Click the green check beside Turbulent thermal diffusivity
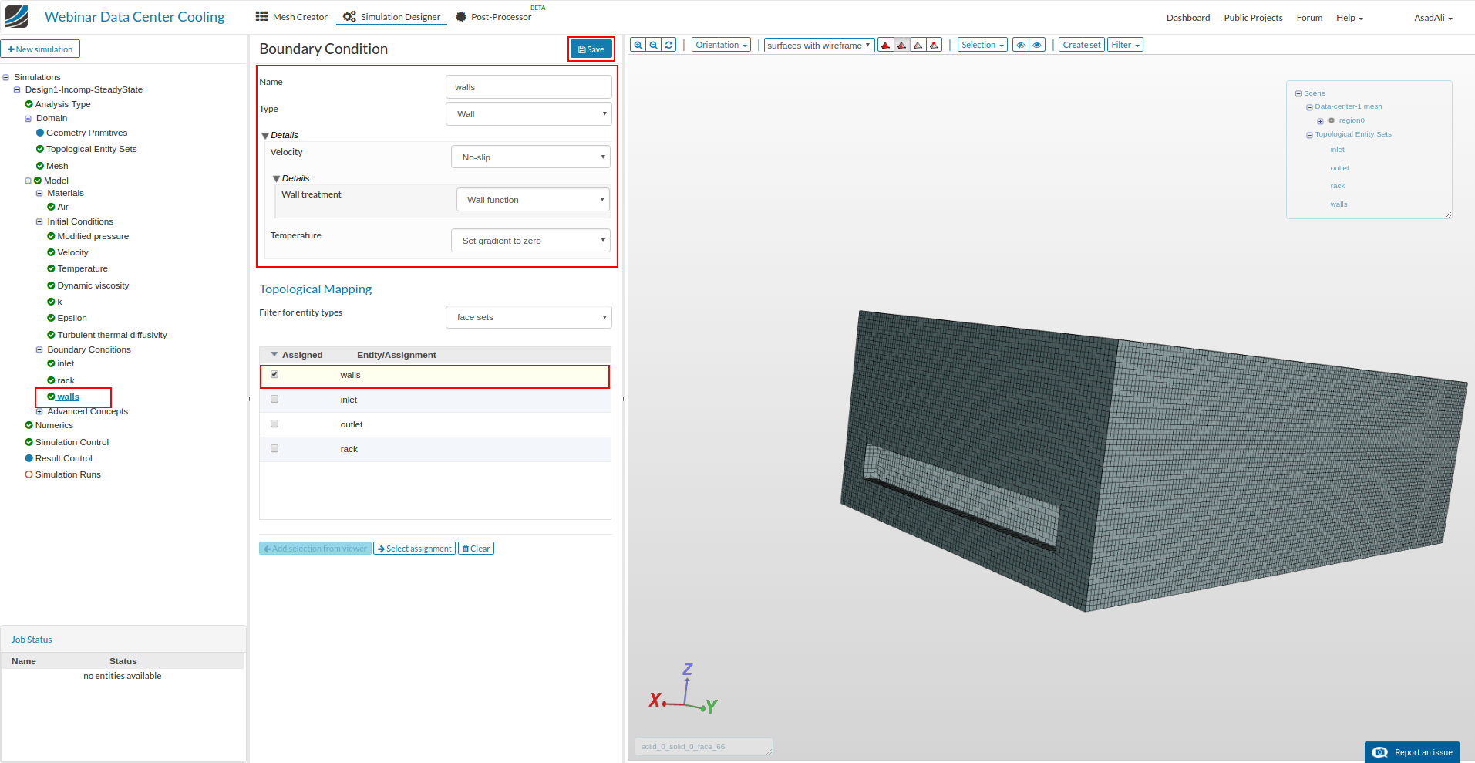 [x=51, y=335]
